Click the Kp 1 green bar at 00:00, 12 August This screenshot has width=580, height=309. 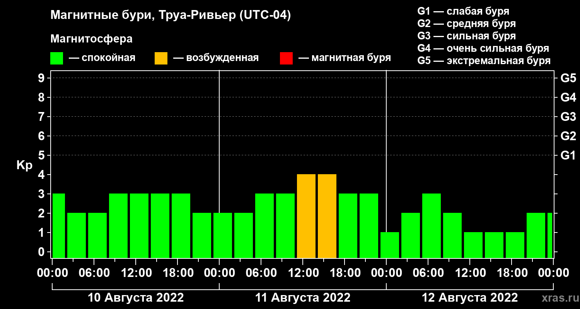[x=390, y=245]
